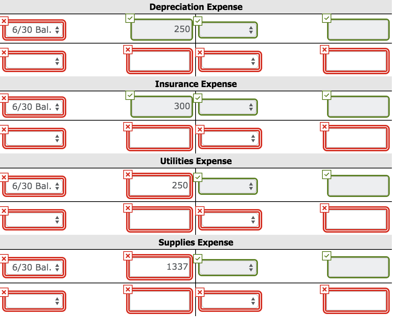Select the Depreciation Expense account header
399x324 pixels.
click(x=196, y=7)
